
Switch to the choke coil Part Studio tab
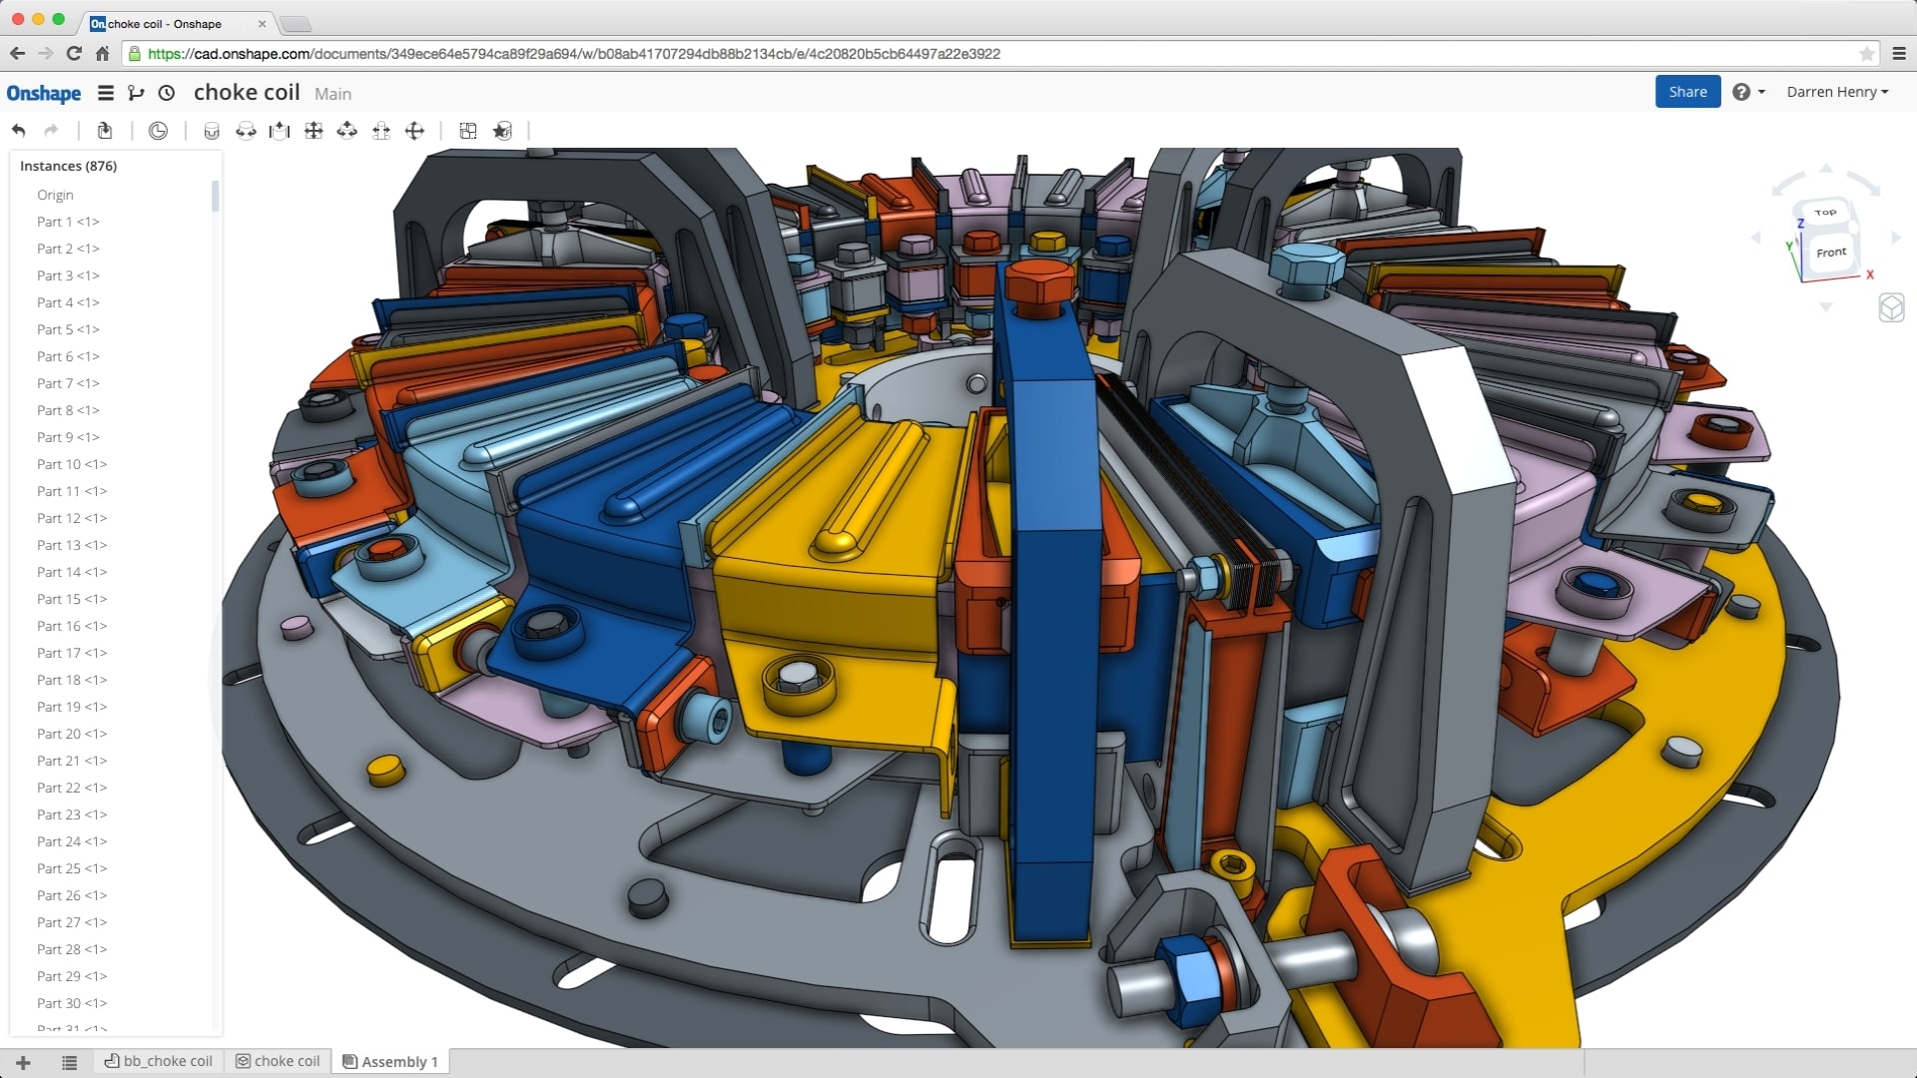[278, 1061]
